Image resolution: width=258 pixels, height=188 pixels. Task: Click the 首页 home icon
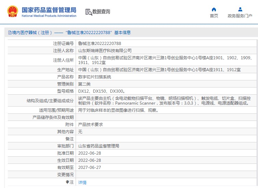point(214,9)
